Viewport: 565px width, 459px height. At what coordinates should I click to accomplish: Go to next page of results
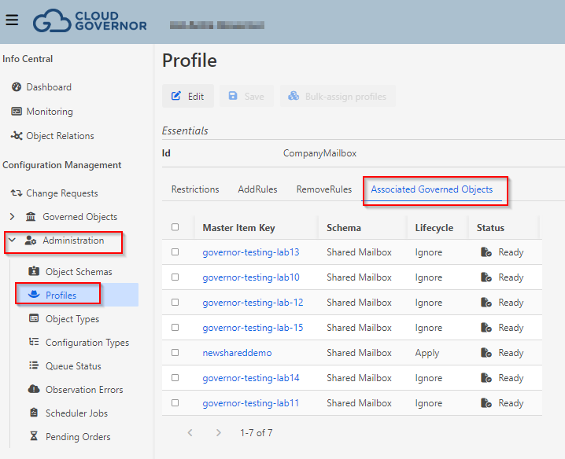[x=218, y=433]
